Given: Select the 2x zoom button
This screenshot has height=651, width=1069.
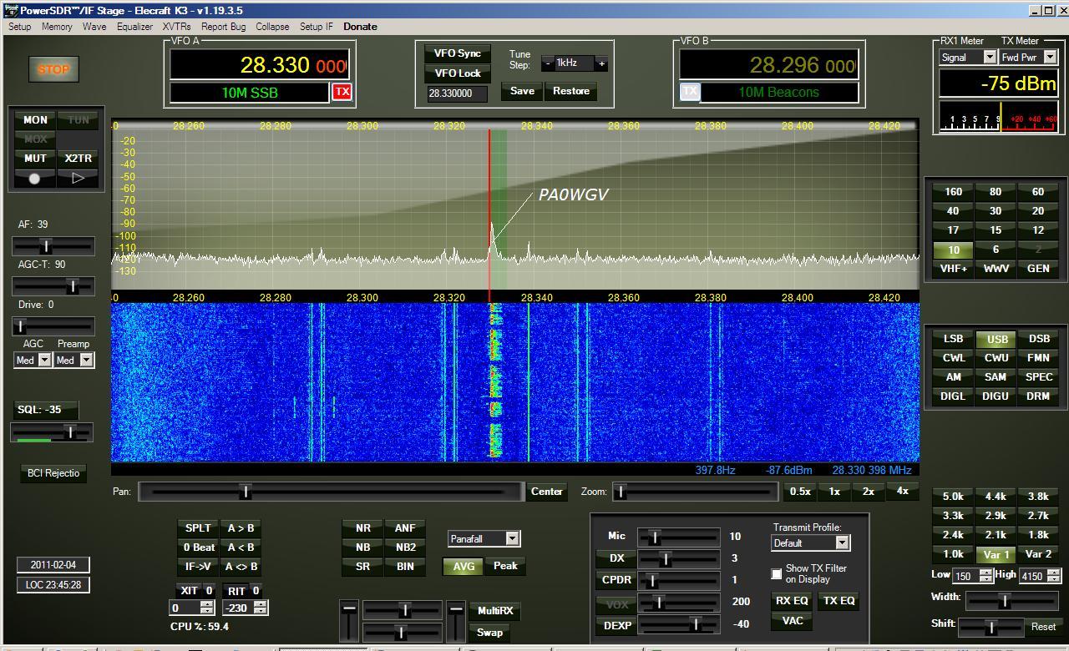Looking at the screenshot, I should pos(869,492).
